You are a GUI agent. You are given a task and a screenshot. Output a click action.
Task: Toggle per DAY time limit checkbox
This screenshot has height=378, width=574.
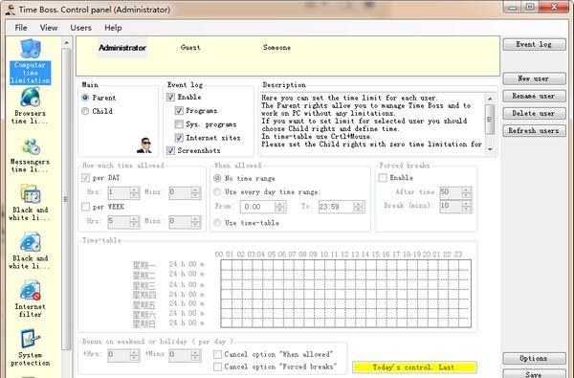pos(86,178)
